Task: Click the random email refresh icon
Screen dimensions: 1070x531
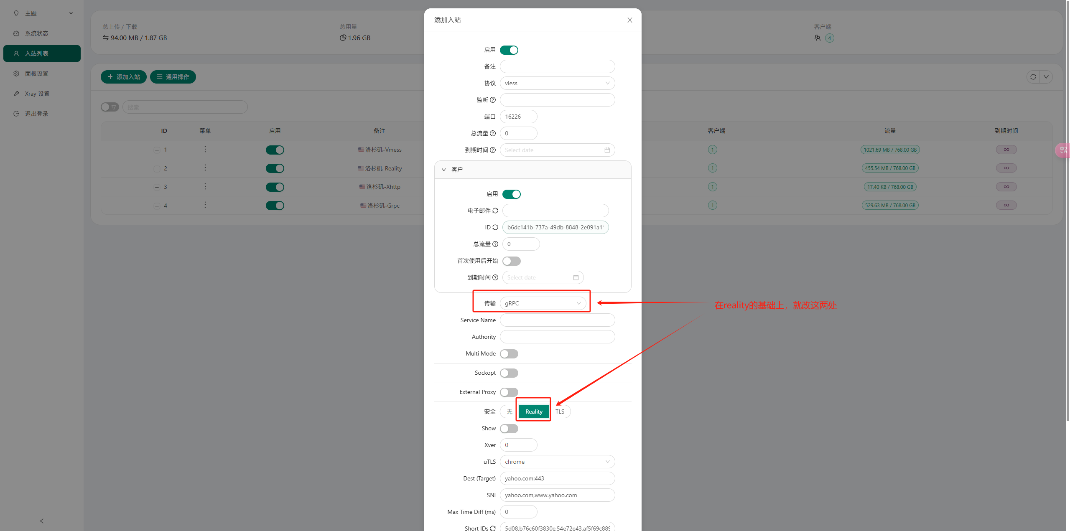Action: tap(495, 211)
